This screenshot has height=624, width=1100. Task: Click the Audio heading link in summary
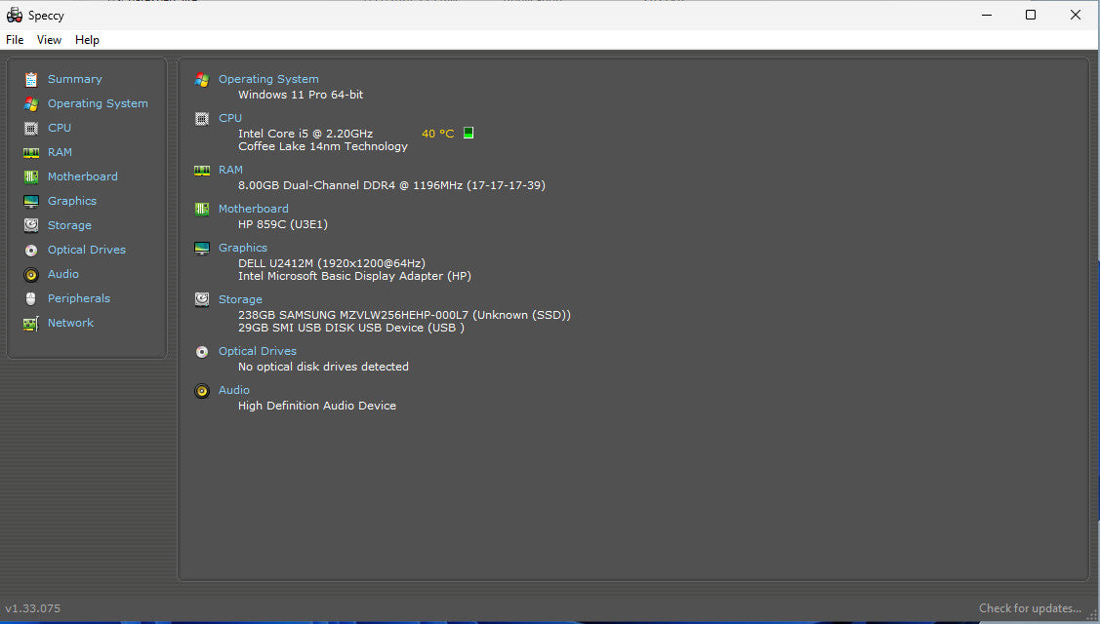[234, 391]
